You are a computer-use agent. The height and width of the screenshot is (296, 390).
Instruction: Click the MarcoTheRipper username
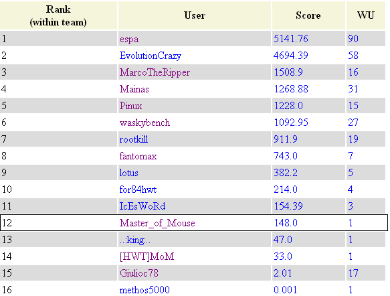[x=155, y=73]
